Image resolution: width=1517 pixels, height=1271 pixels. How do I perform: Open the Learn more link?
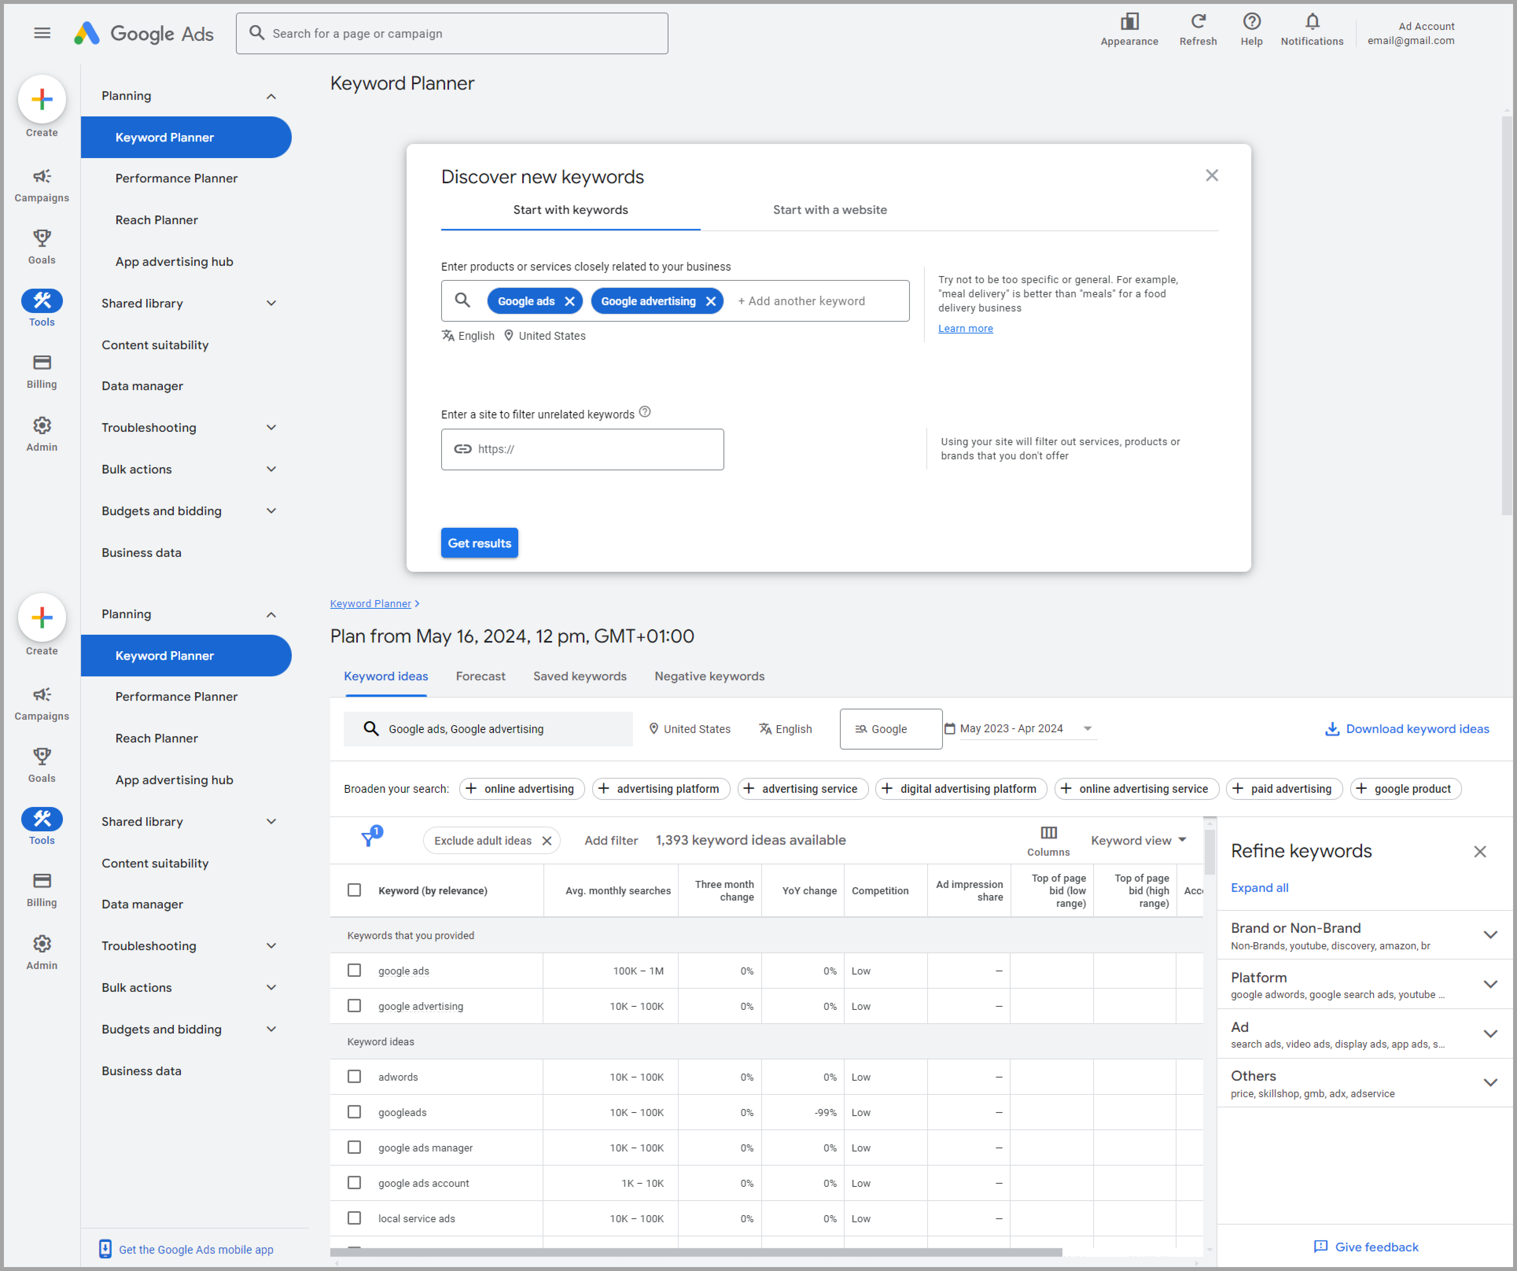tap(965, 329)
